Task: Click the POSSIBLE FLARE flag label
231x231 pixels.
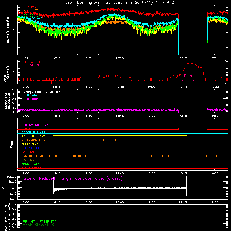Action: click(33, 133)
